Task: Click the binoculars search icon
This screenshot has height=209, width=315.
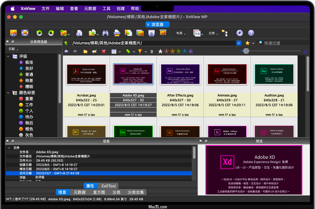Action: pyautogui.click(x=105, y=33)
